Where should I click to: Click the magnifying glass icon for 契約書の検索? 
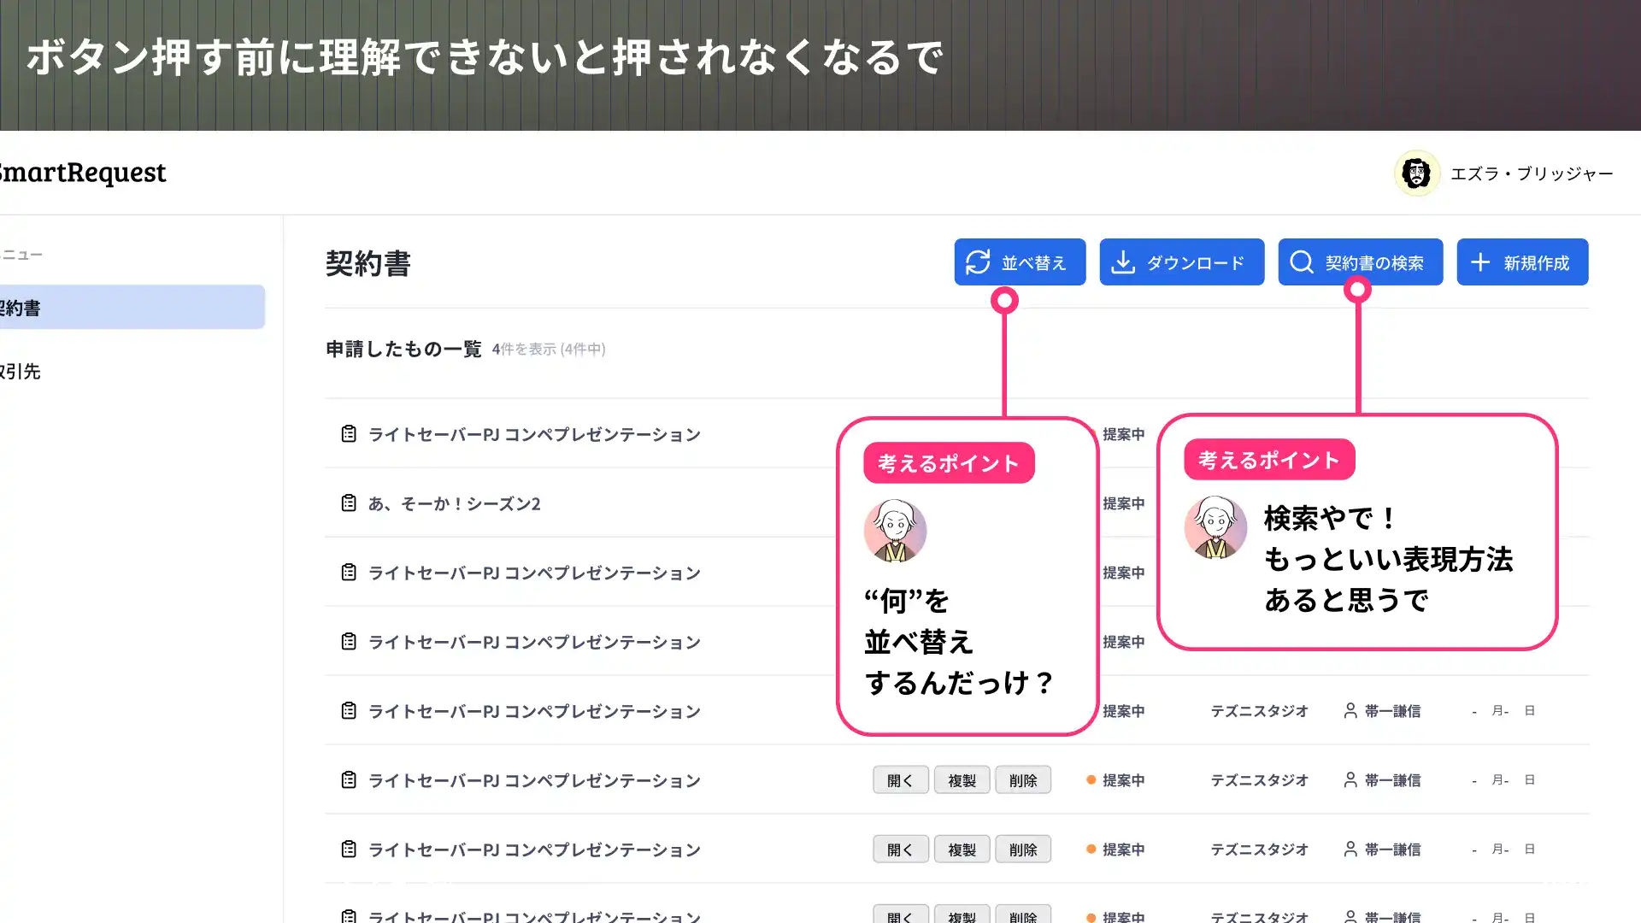pos(1302,262)
